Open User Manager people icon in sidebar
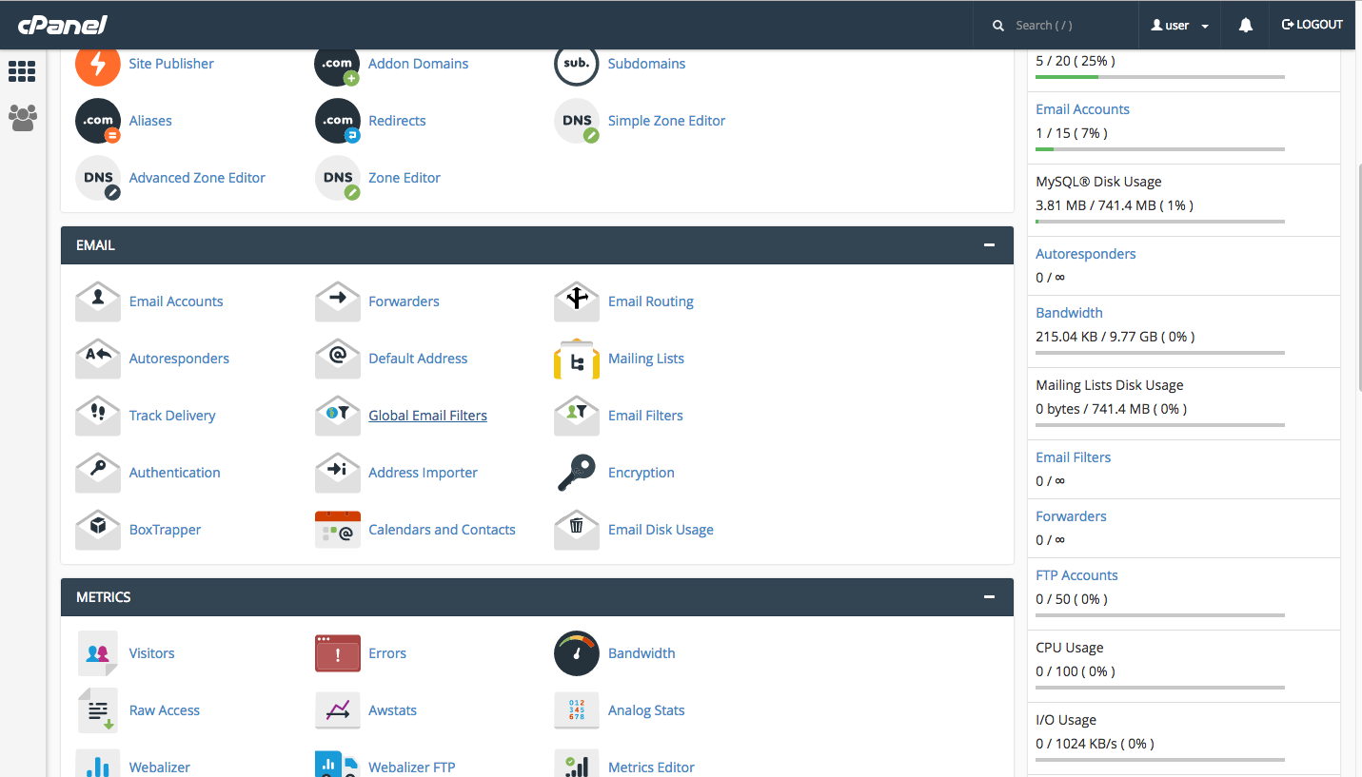 coord(22,118)
